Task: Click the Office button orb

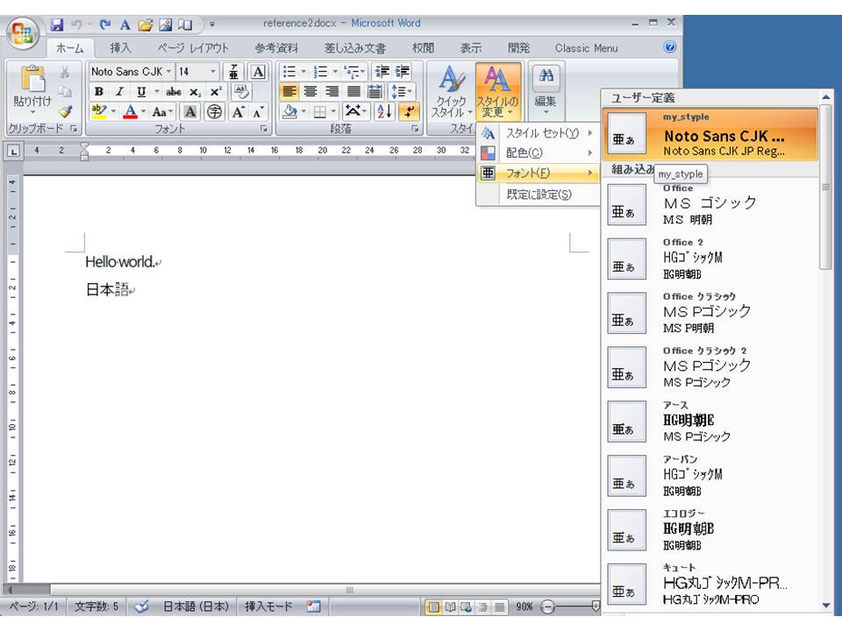Action: 22,34
